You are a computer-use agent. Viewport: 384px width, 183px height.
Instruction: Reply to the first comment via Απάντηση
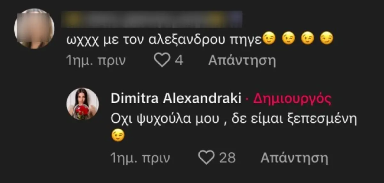coord(242,60)
